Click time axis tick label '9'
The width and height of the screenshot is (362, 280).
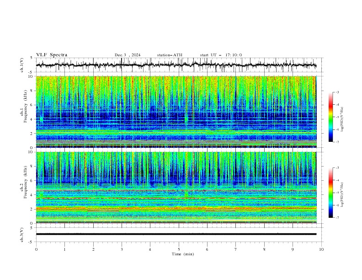click(x=293, y=249)
